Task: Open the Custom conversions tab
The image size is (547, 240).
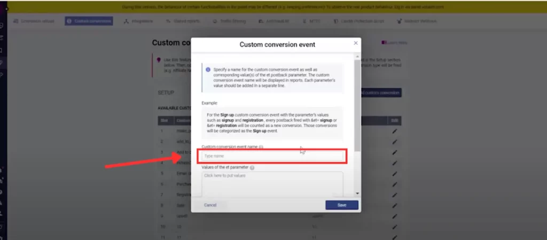Action: coord(89,21)
